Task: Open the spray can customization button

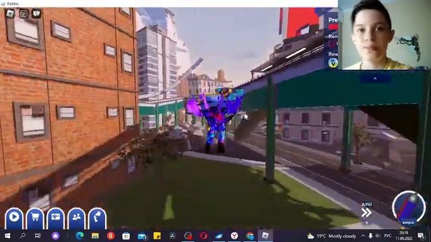Action: point(97,218)
